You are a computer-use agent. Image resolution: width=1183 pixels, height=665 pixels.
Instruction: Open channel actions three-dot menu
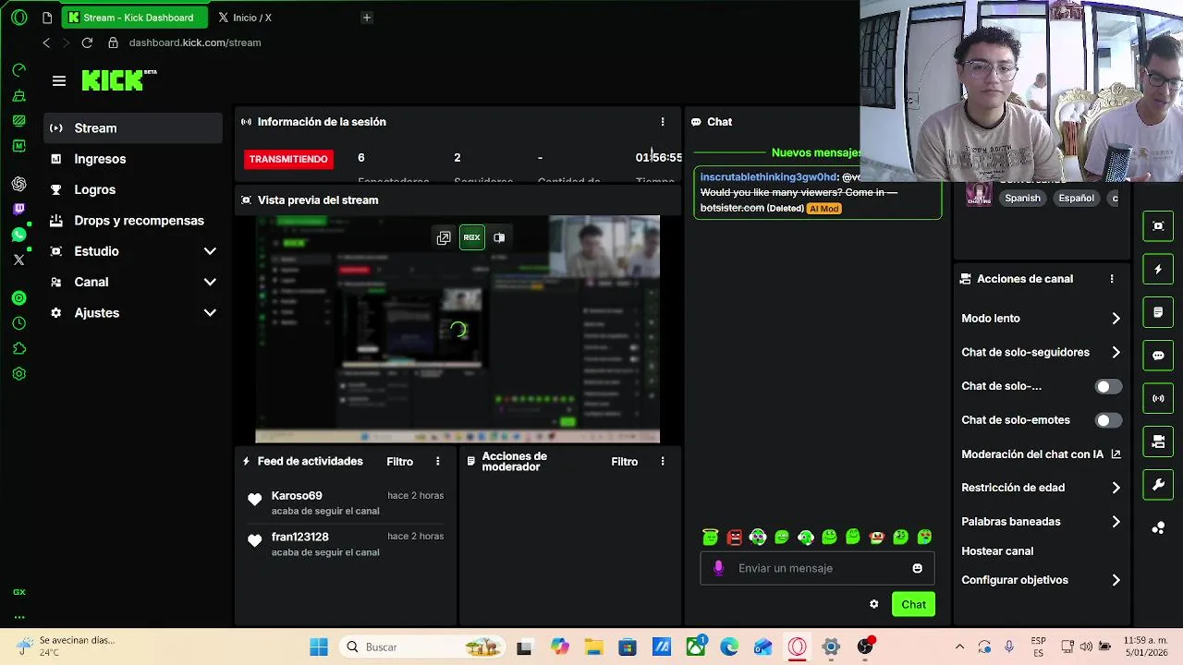(x=1112, y=279)
